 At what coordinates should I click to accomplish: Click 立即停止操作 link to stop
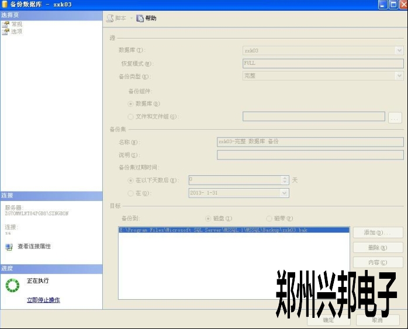coord(43,300)
